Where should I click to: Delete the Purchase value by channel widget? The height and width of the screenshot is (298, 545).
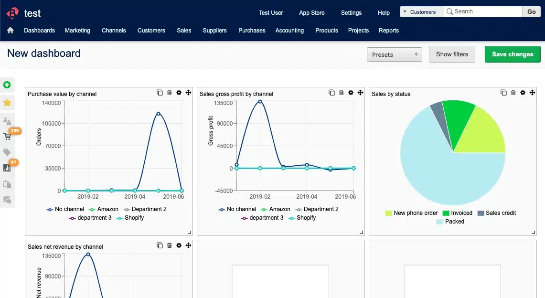coord(169,93)
